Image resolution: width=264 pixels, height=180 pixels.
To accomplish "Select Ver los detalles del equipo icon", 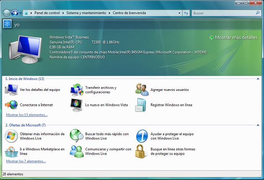I will tap(11, 90).
